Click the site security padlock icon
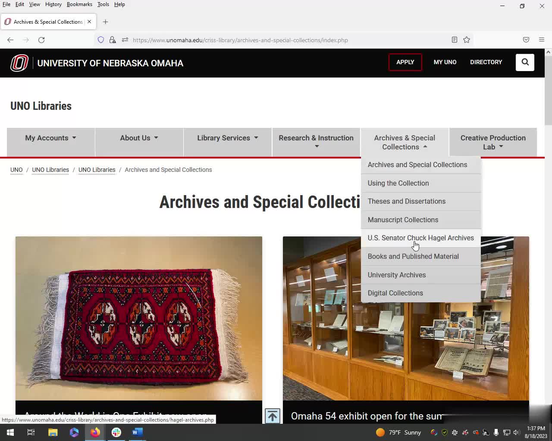 coord(113,40)
